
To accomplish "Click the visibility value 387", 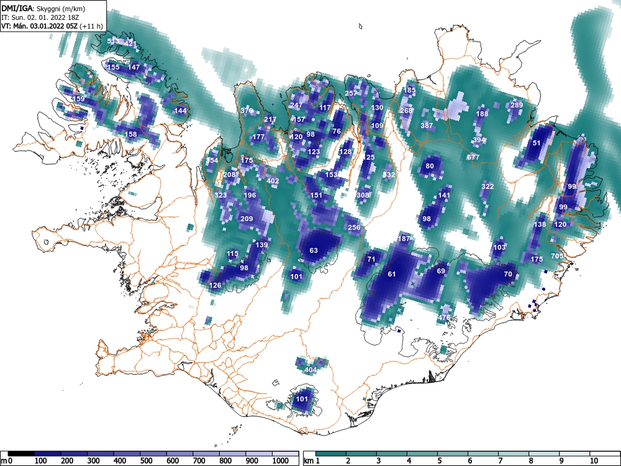I will [x=427, y=126].
